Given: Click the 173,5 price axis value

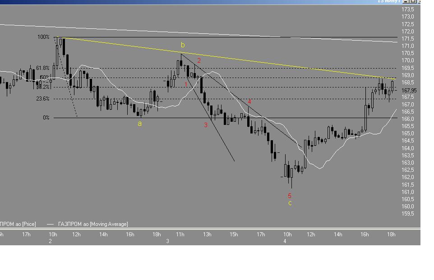Looking at the screenshot, I should [408, 9].
